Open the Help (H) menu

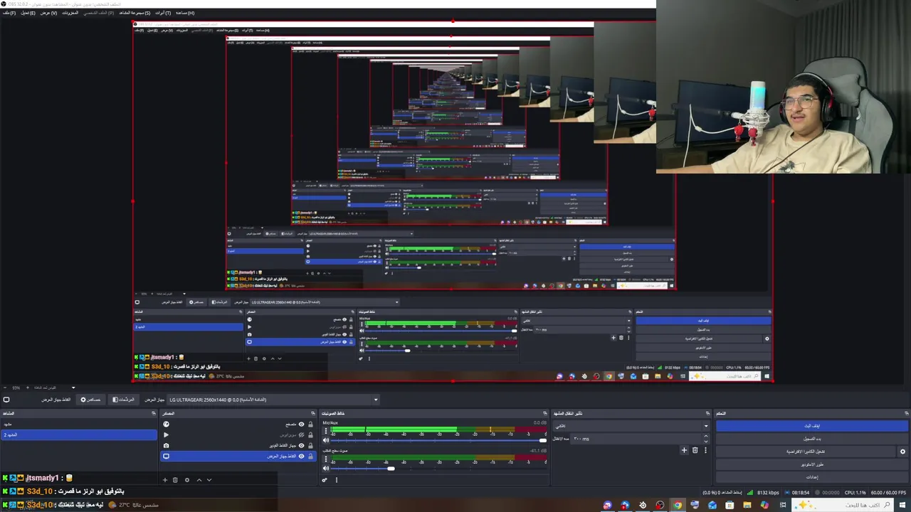[184, 13]
